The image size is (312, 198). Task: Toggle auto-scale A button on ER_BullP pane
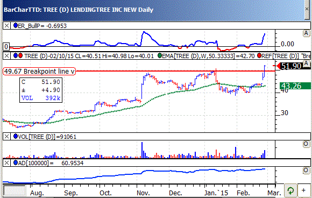coord(306,33)
